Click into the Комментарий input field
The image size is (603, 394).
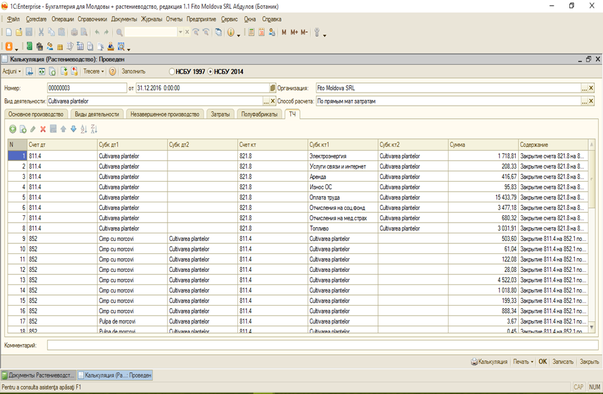coord(323,345)
